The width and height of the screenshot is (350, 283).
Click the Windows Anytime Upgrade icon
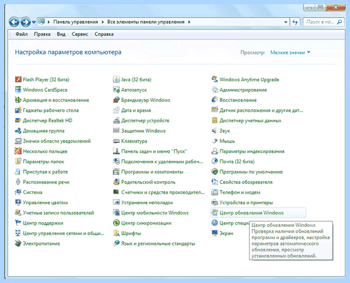tap(215, 80)
